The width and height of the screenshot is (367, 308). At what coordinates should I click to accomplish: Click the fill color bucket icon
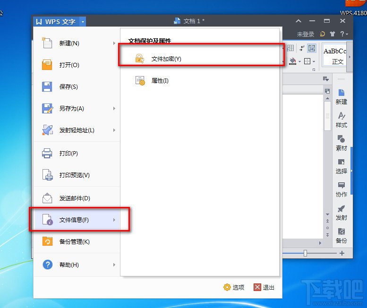[x=292, y=61]
